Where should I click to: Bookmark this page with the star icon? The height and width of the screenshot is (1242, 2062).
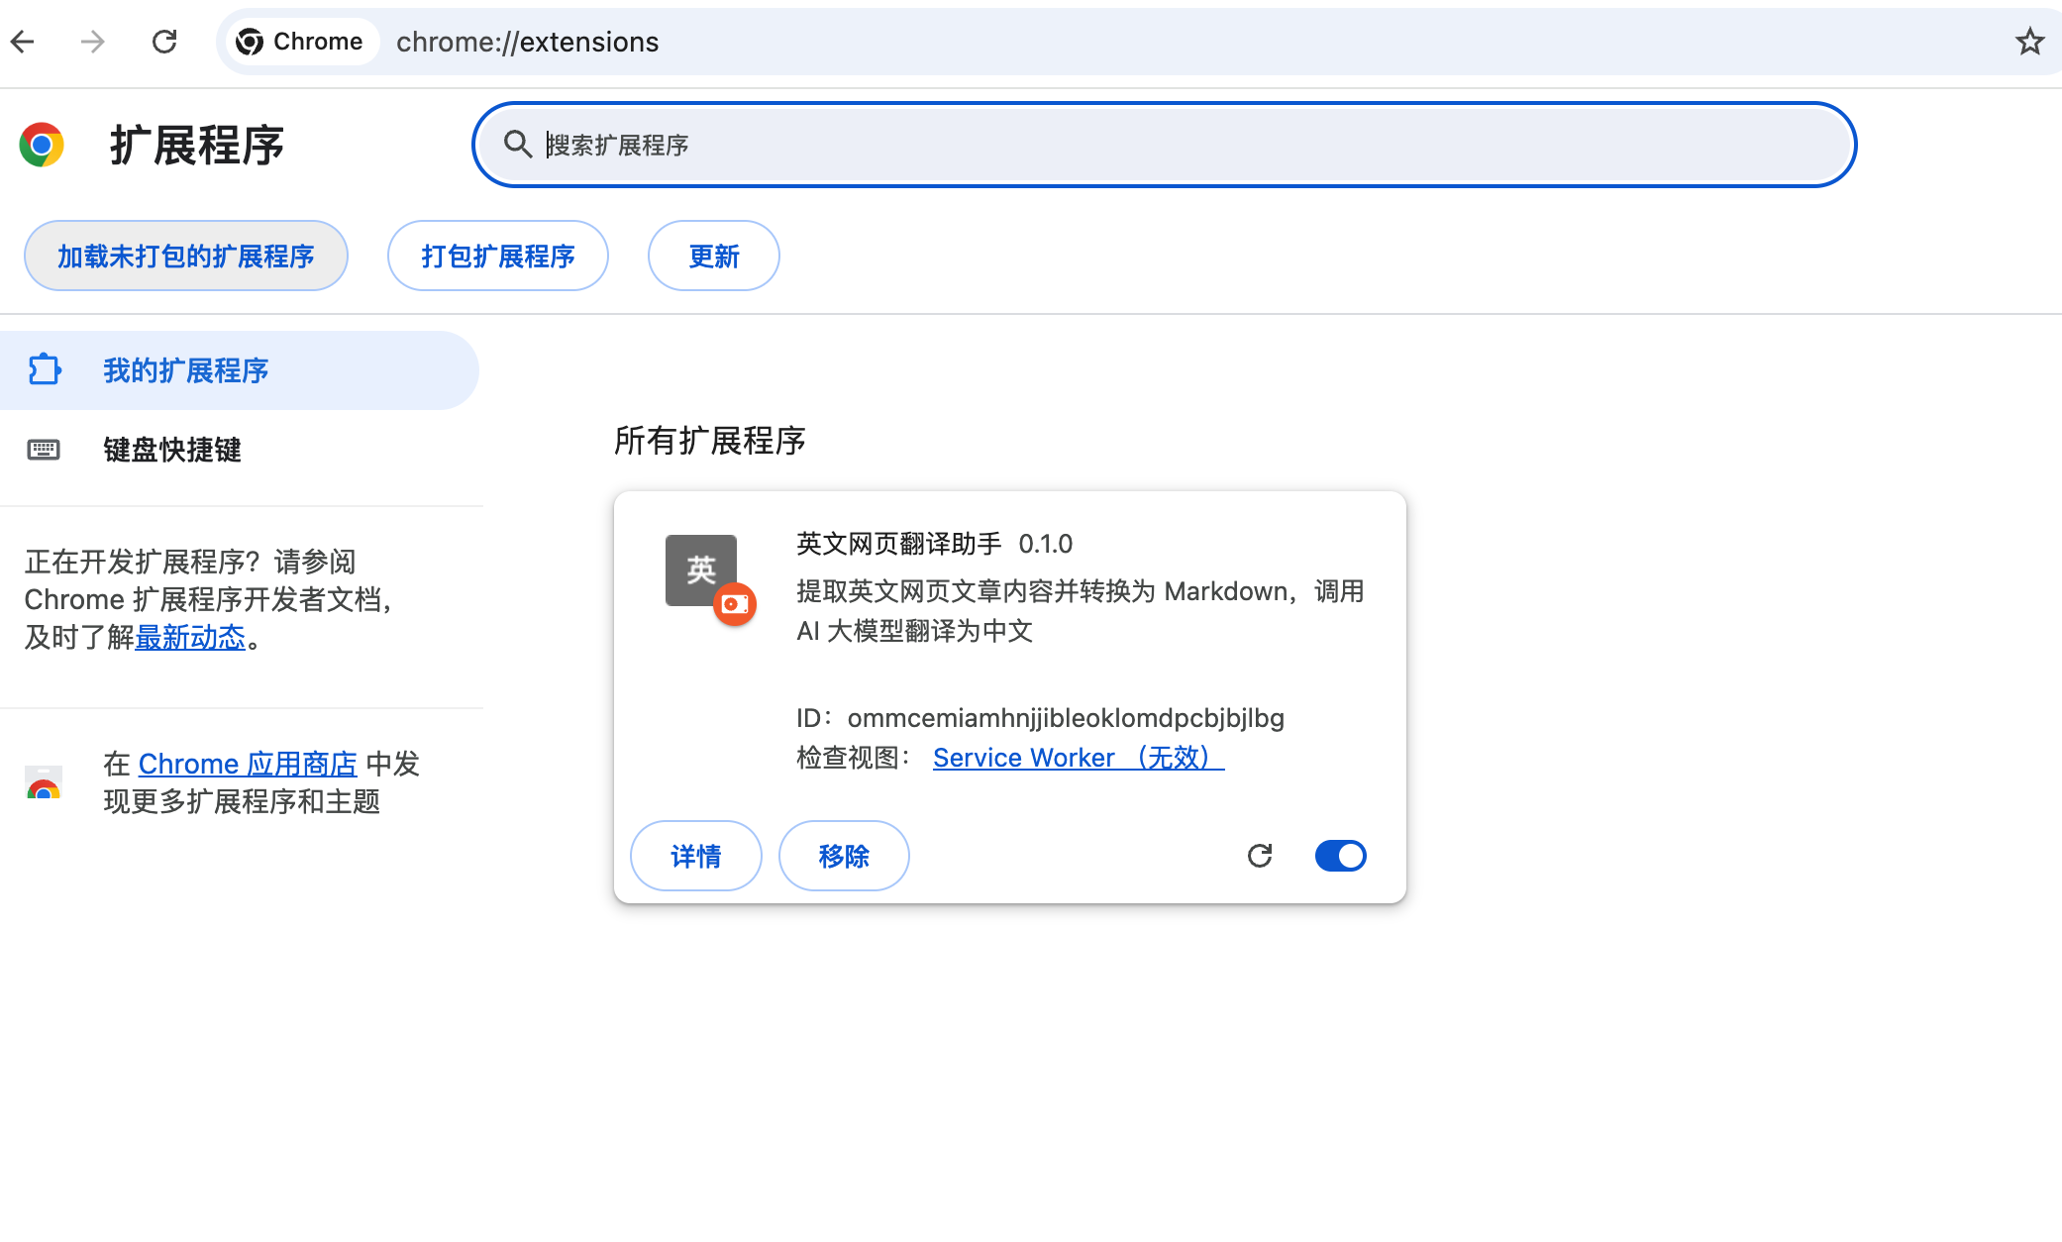pyautogui.click(x=2029, y=42)
